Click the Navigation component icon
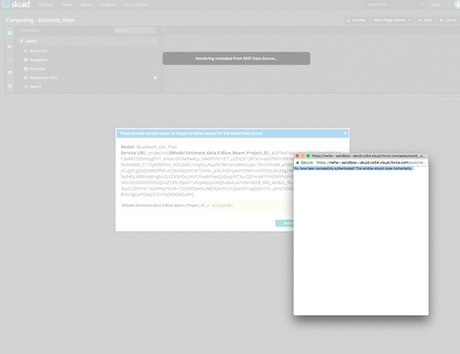460x354 pixels. point(25,60)
